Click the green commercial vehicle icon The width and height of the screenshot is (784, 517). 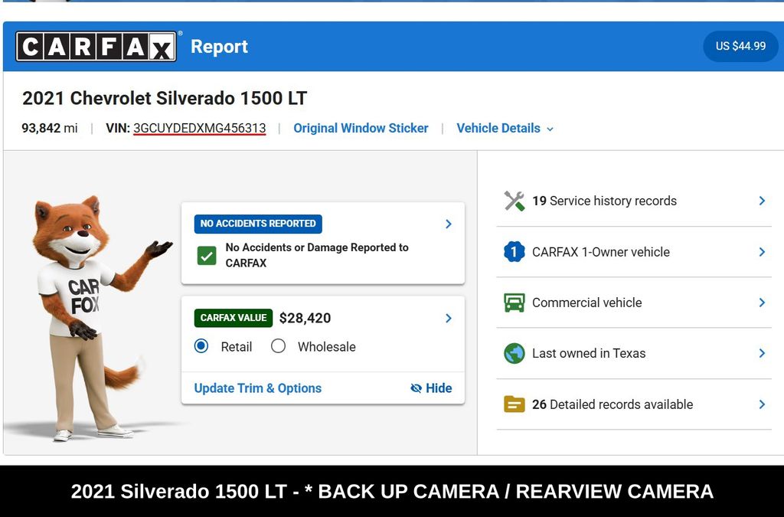pos(514,303)
